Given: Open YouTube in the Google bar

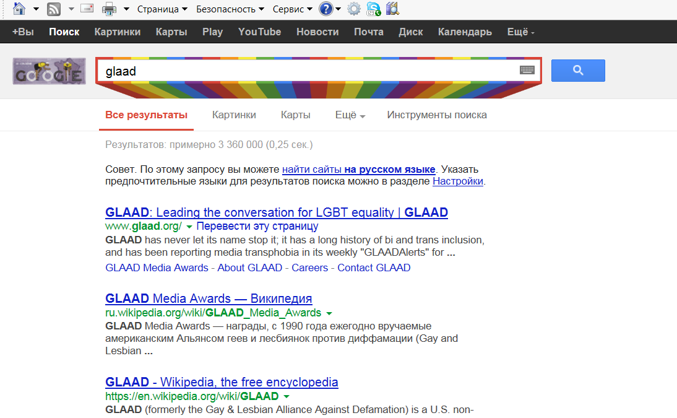Looking at the screenshot, I should [x=259, y=32].
